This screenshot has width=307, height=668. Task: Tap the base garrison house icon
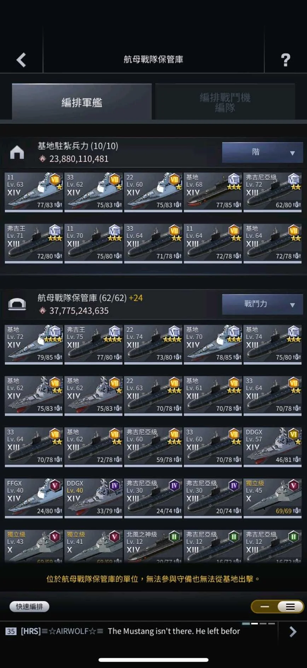click(x=17, y=152)
